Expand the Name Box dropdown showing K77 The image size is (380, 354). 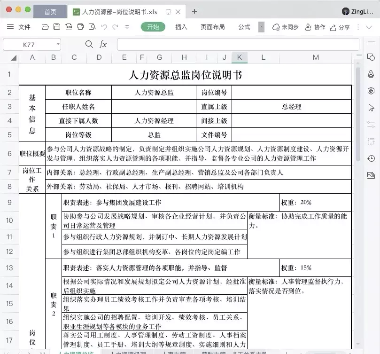click(58, 44)
